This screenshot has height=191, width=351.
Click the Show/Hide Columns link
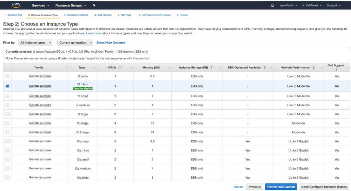tap(111, 43)
